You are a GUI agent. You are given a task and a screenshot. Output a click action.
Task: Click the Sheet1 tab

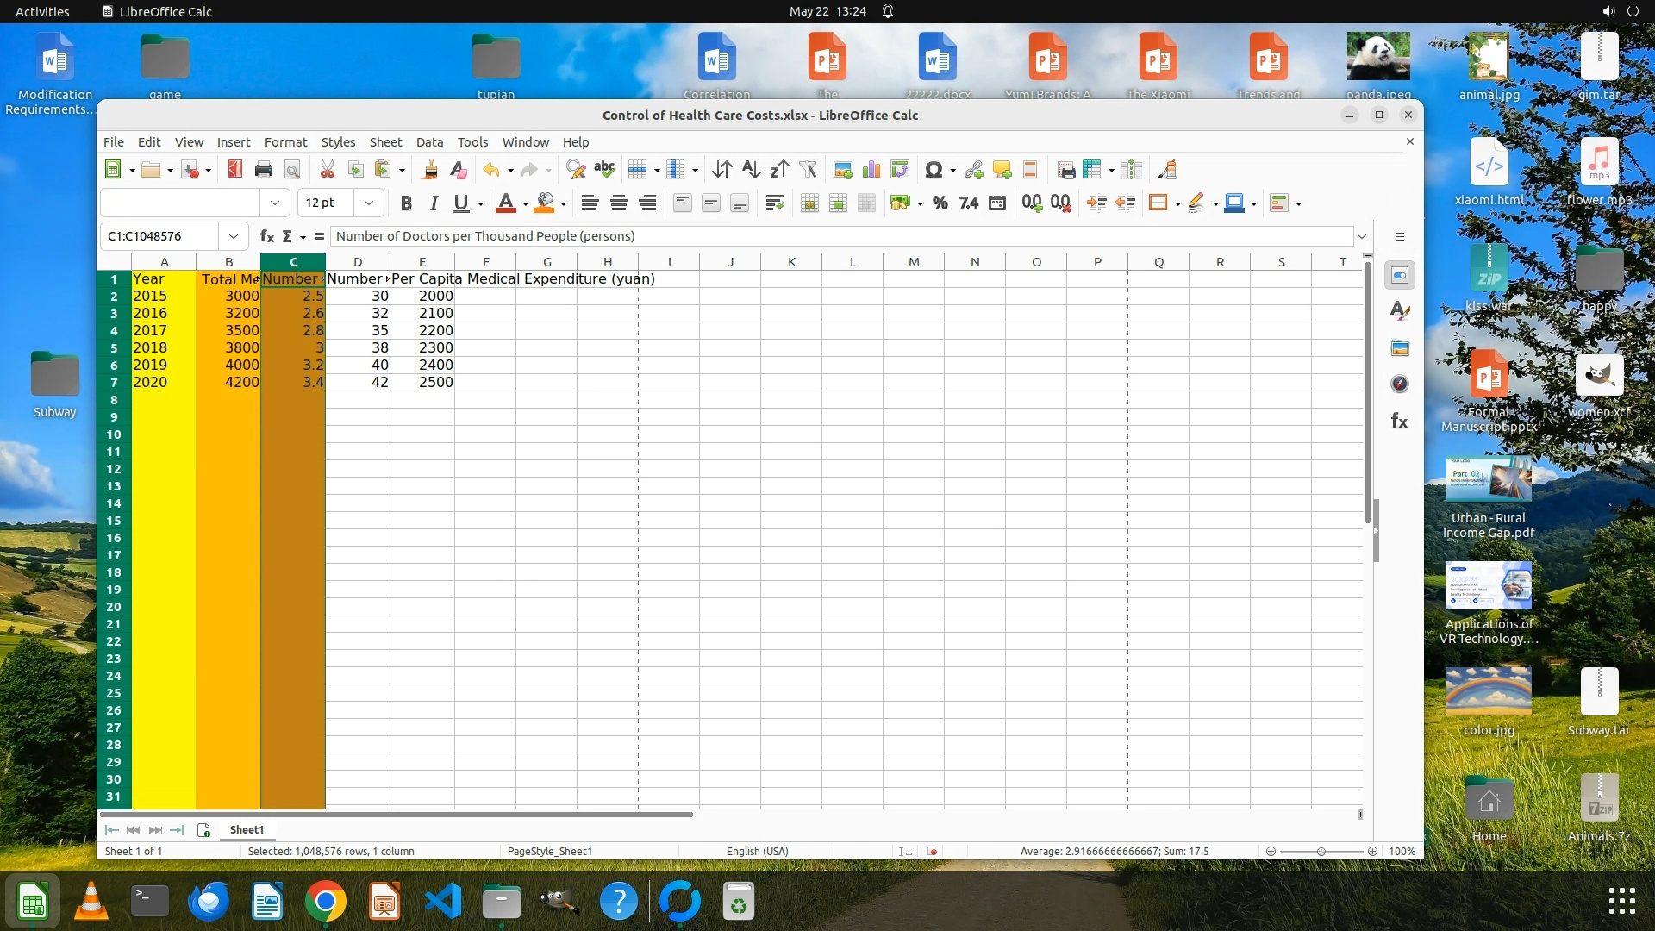247,829
